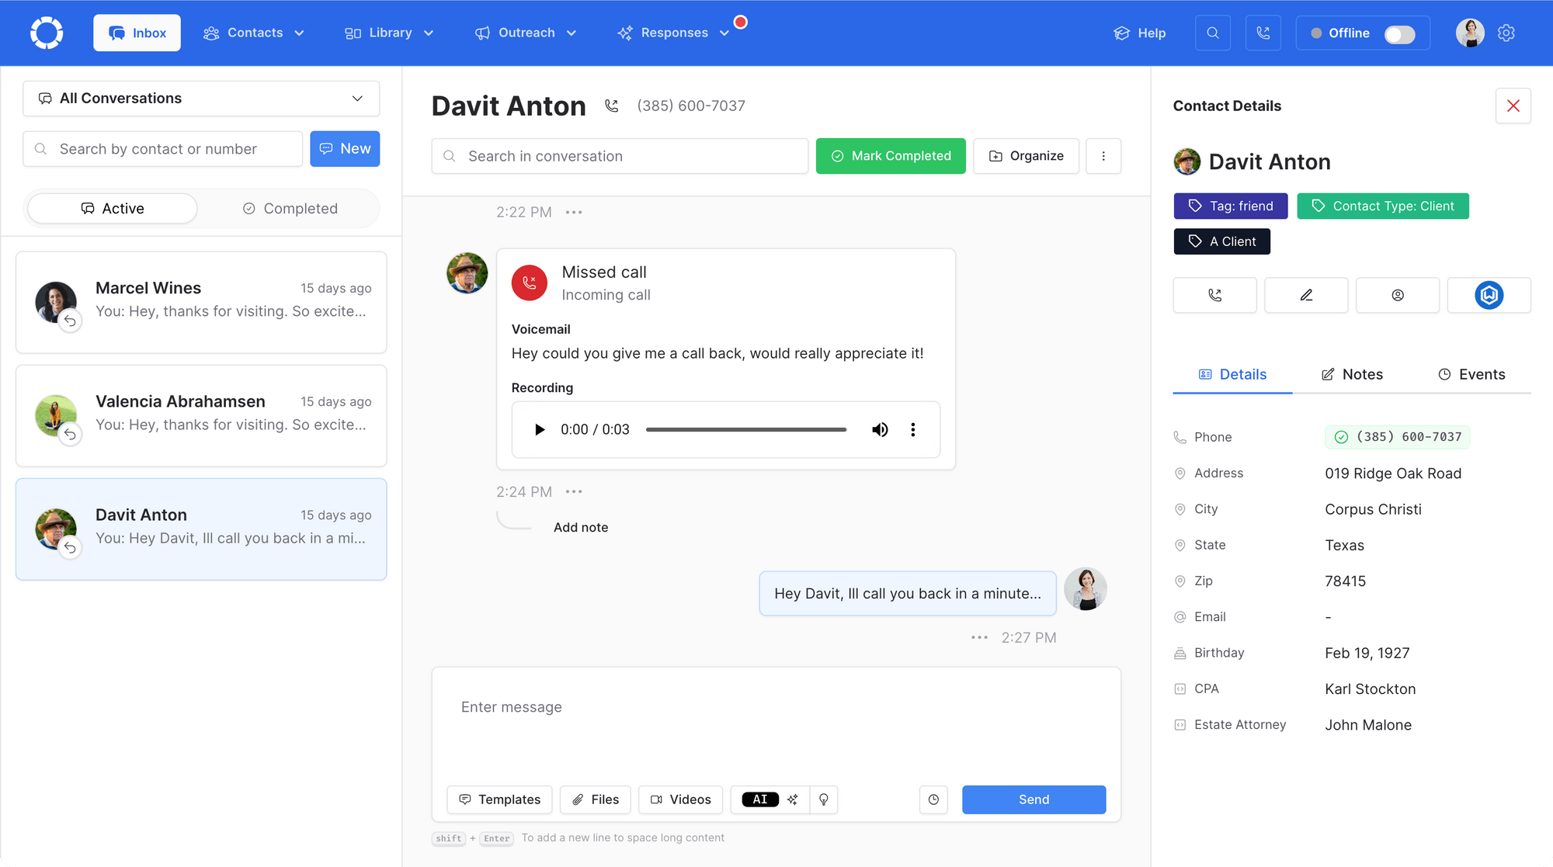This screenshot has width=1553, height=867.
Task: Open the dialer phone icon in the top bar
Action: point(1263,33)
